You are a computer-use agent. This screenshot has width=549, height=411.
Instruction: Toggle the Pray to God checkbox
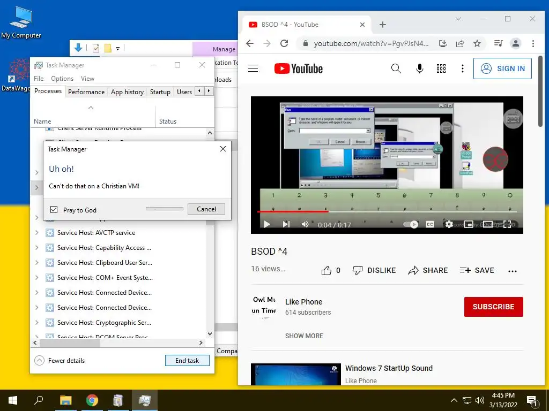pos(54,209)
